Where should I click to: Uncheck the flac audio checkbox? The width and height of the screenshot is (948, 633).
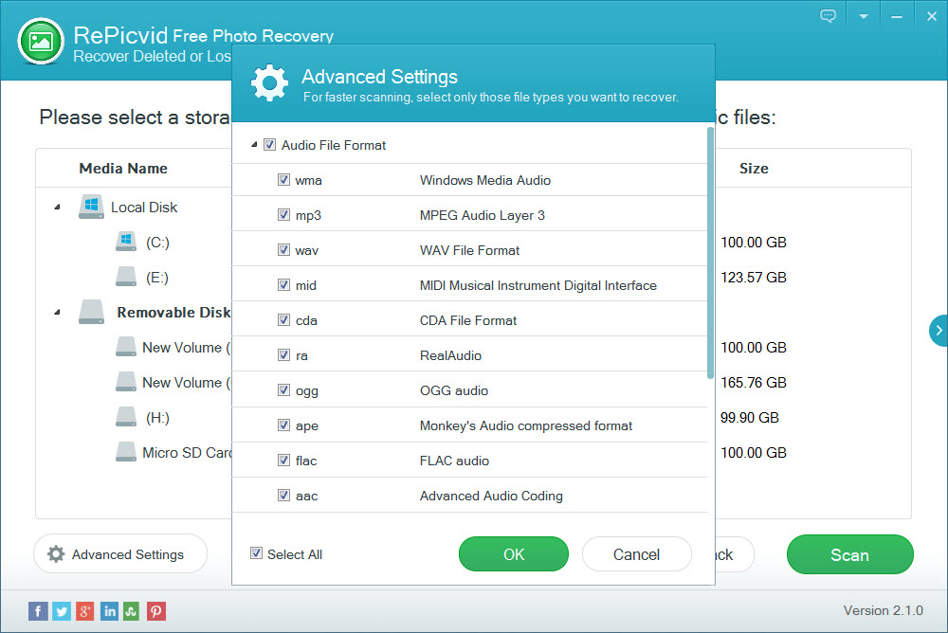(283, 461)
